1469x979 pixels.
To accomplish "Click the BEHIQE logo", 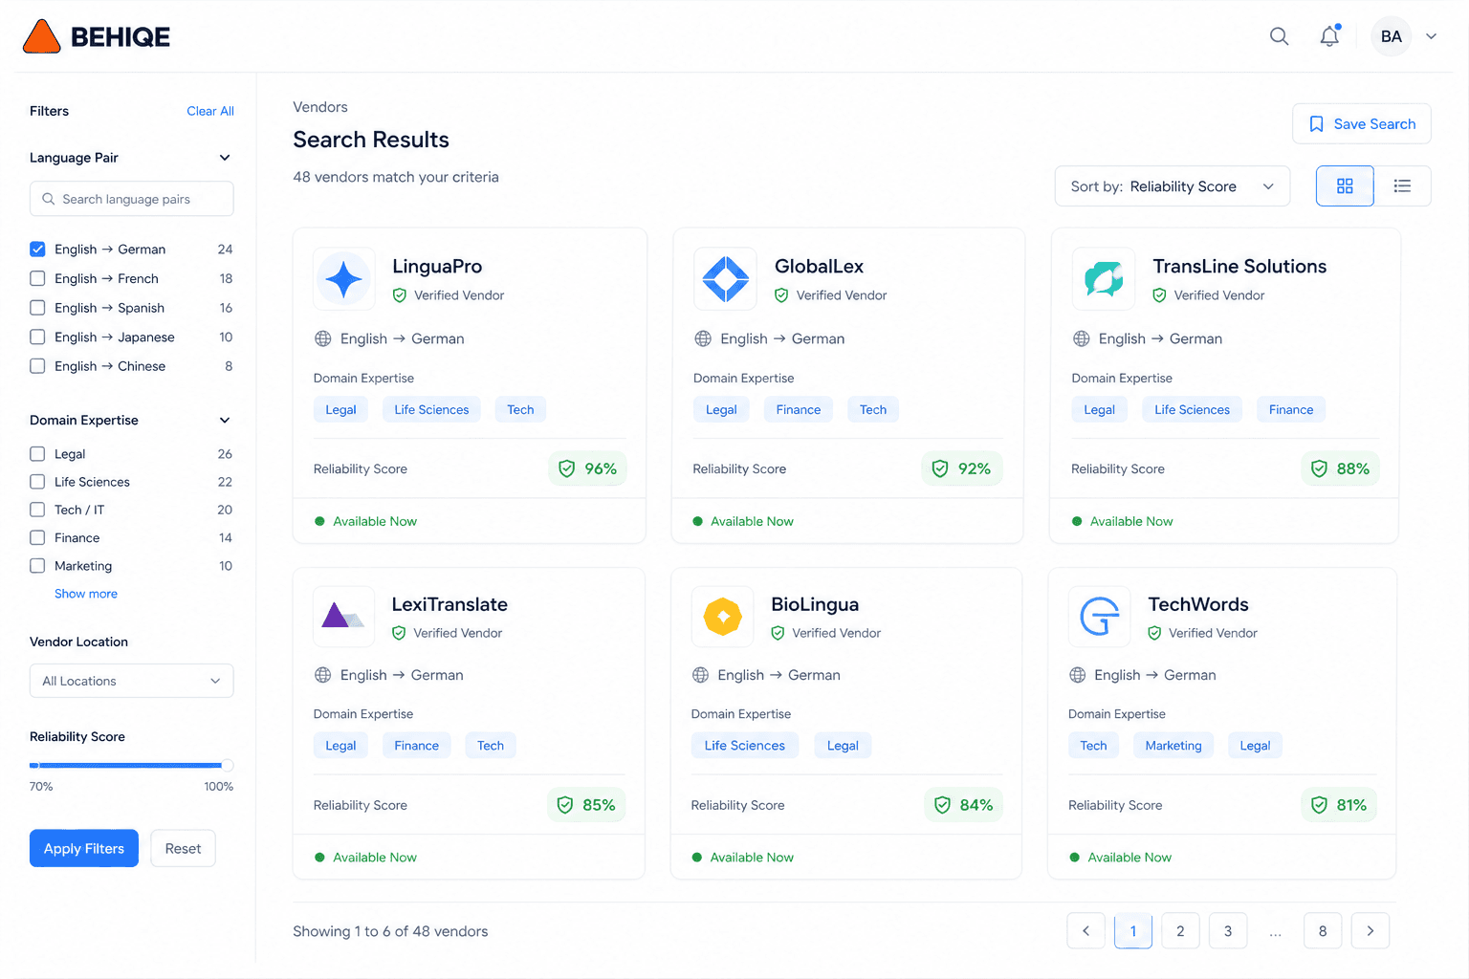I will 96,36.
